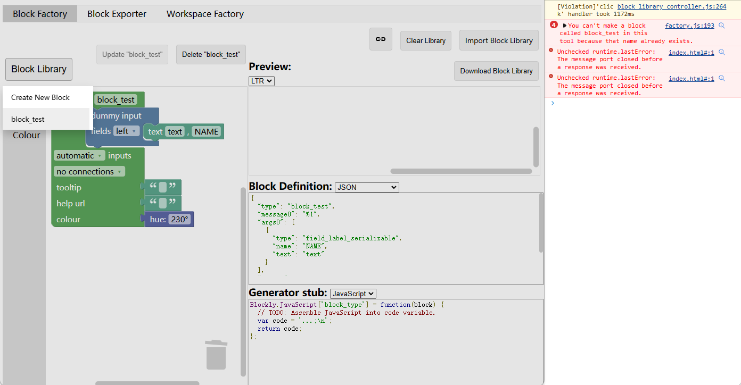
Task: Click the 'return code;' line in stub
Action: pyautogui.click(x=279, y=329)
